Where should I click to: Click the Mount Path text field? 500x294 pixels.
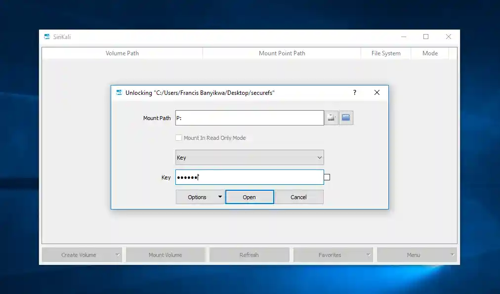[x=250, y=118]
